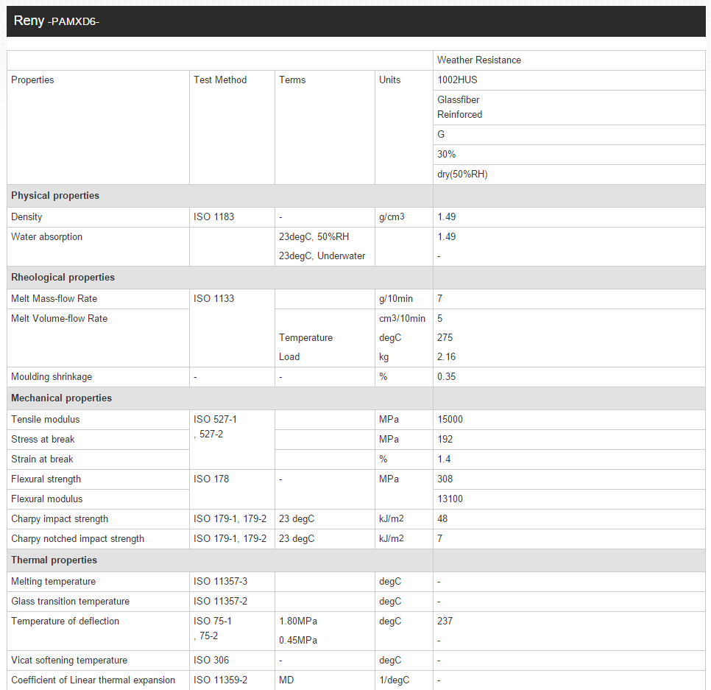711x690 pixels.
Task: Click the Reny -PAMXD6- page title
Action: [56, 21]
